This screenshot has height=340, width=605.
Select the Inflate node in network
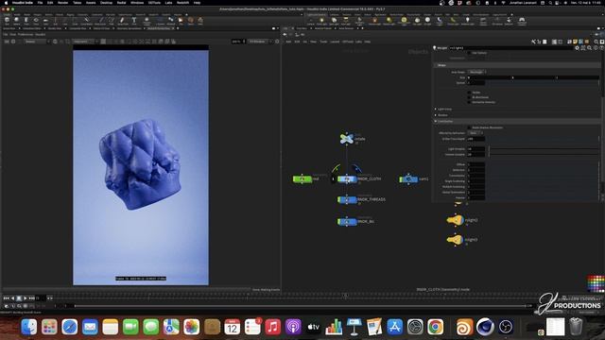click(347, 139)
